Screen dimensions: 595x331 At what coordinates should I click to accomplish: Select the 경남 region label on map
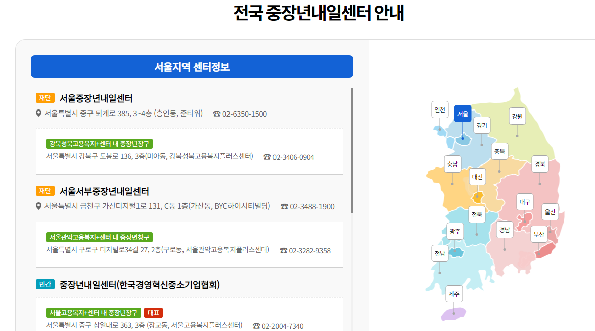coord(505,230)
